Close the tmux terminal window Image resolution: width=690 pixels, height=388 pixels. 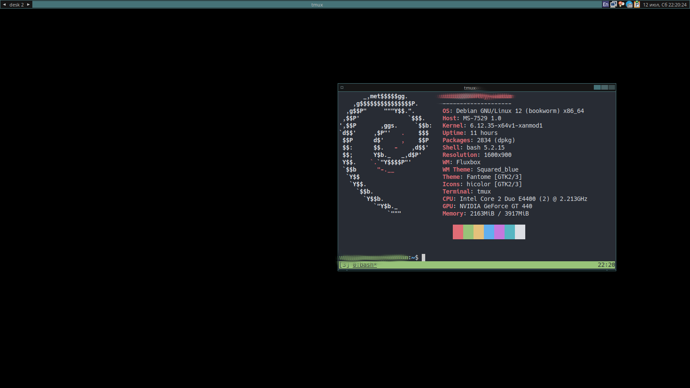click(612, 88)
